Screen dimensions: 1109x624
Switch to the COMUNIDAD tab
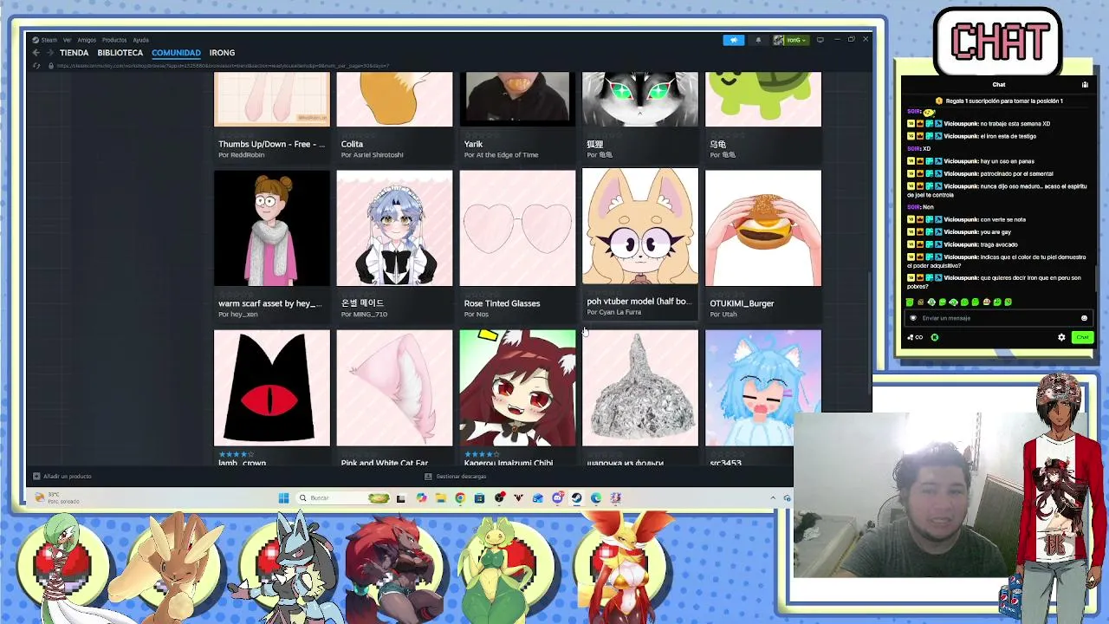pyautogui.click(x=176, y=53)
